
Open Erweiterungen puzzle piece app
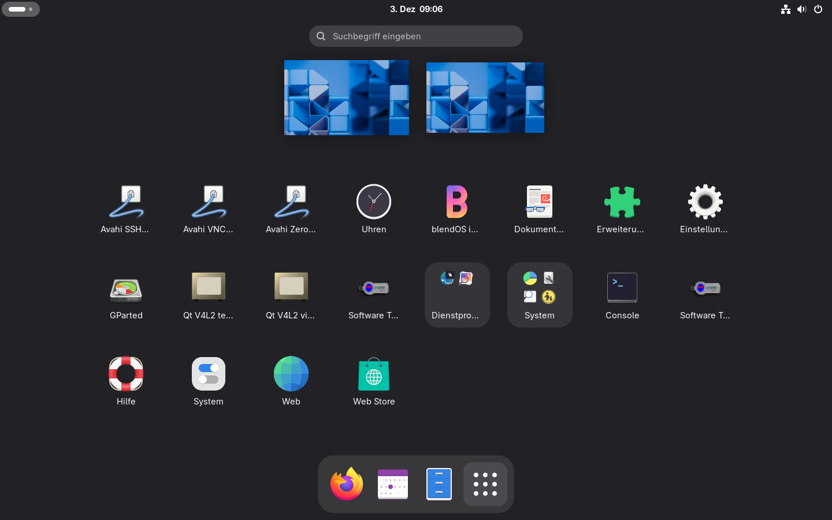[x=622, y=209]
